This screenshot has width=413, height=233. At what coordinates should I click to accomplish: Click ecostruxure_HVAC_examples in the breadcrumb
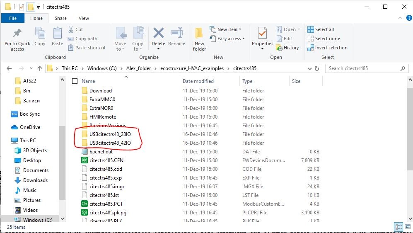coord(192,68)
